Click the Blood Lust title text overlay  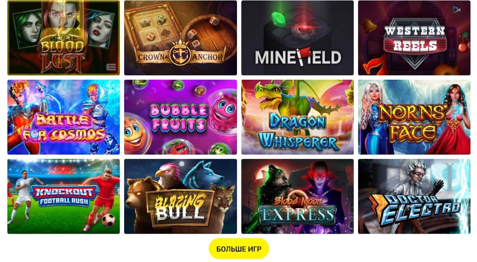point(63,14)
